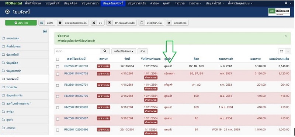This screenshot has height=137, width=295.
Task: Sort by ยอดรวม column header
Action: (x=255, y=59)
